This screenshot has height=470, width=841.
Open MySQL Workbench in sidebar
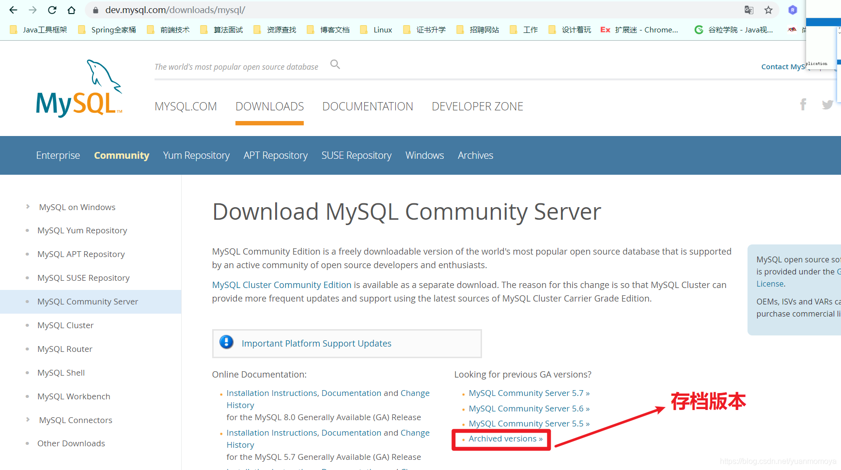(74, 396)
